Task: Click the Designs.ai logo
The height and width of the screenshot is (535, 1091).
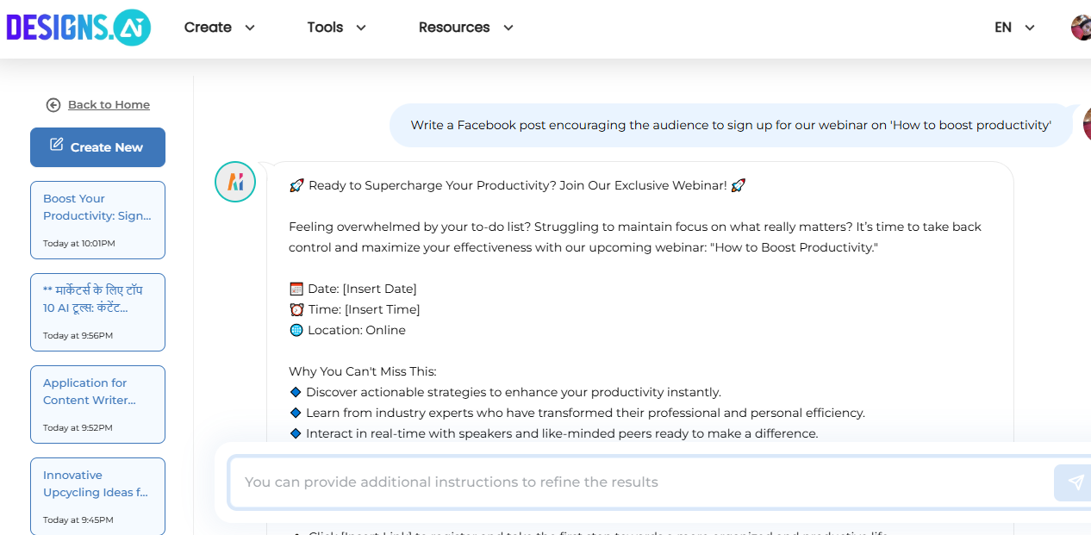Action: point(78,28)
